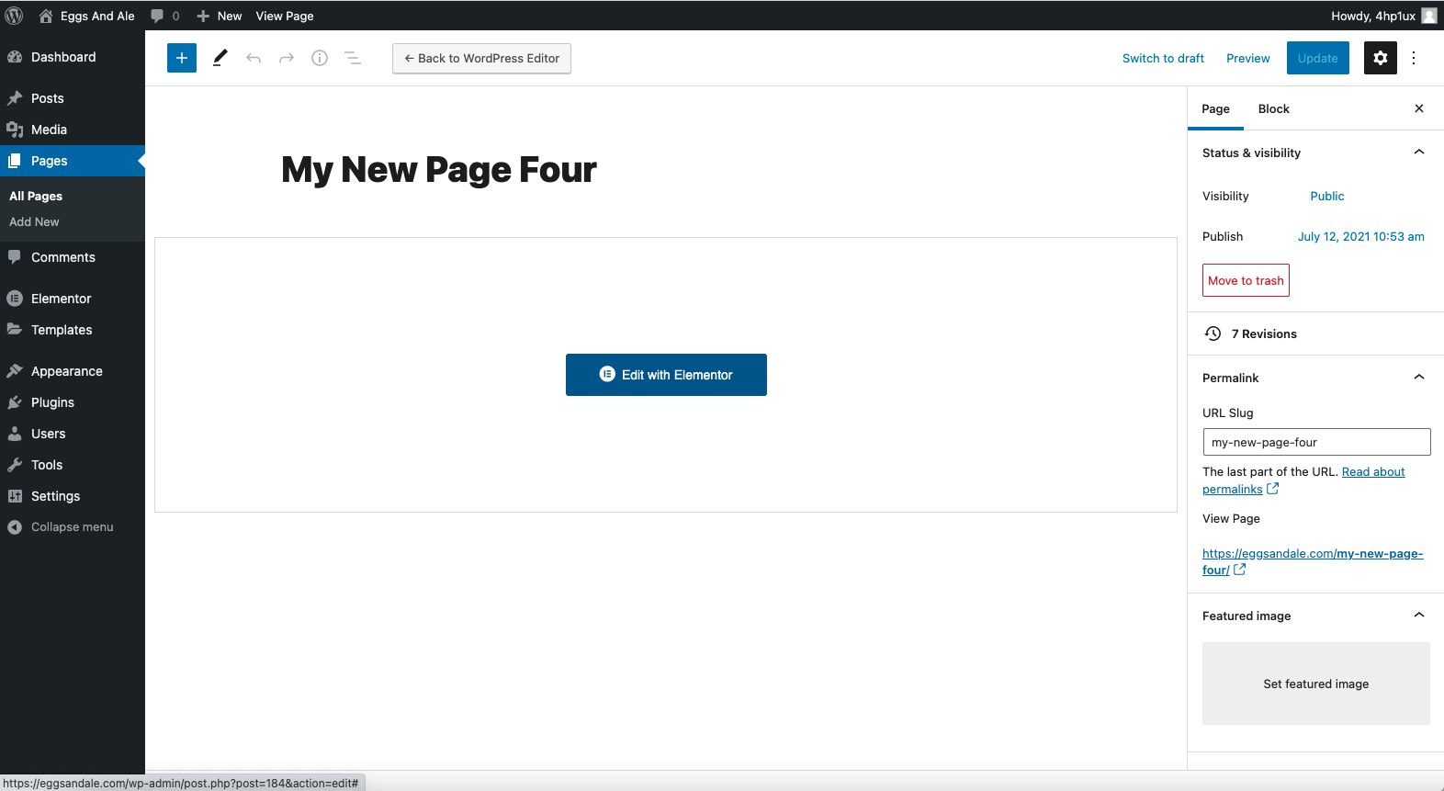Collapse the Featured image section
The height and width of the screenshot is (791, 1444).
[1315, 616]
